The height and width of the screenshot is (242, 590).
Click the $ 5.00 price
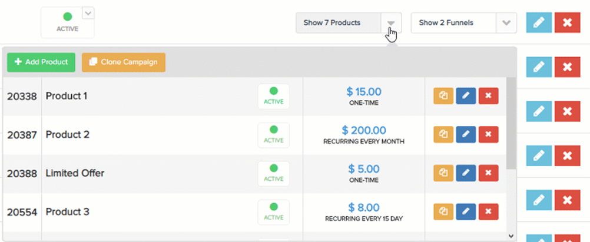364,168
